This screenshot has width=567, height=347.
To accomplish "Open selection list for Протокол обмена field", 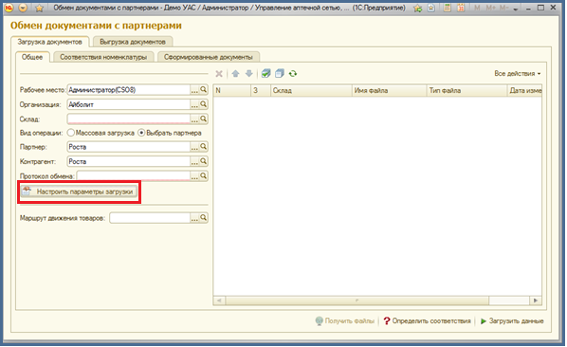I will pos(194,176).
